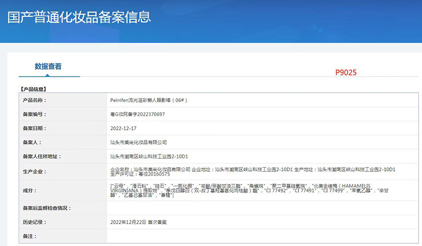
Task: Select product name Peinifen流光溢彩懒人眼影棒（06#）
Action: (149, 100)
